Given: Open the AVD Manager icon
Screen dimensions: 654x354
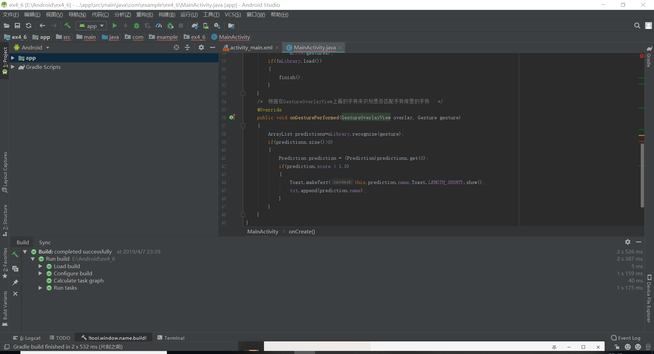Looking at the screenshot, I should click(x=206, y=26).
